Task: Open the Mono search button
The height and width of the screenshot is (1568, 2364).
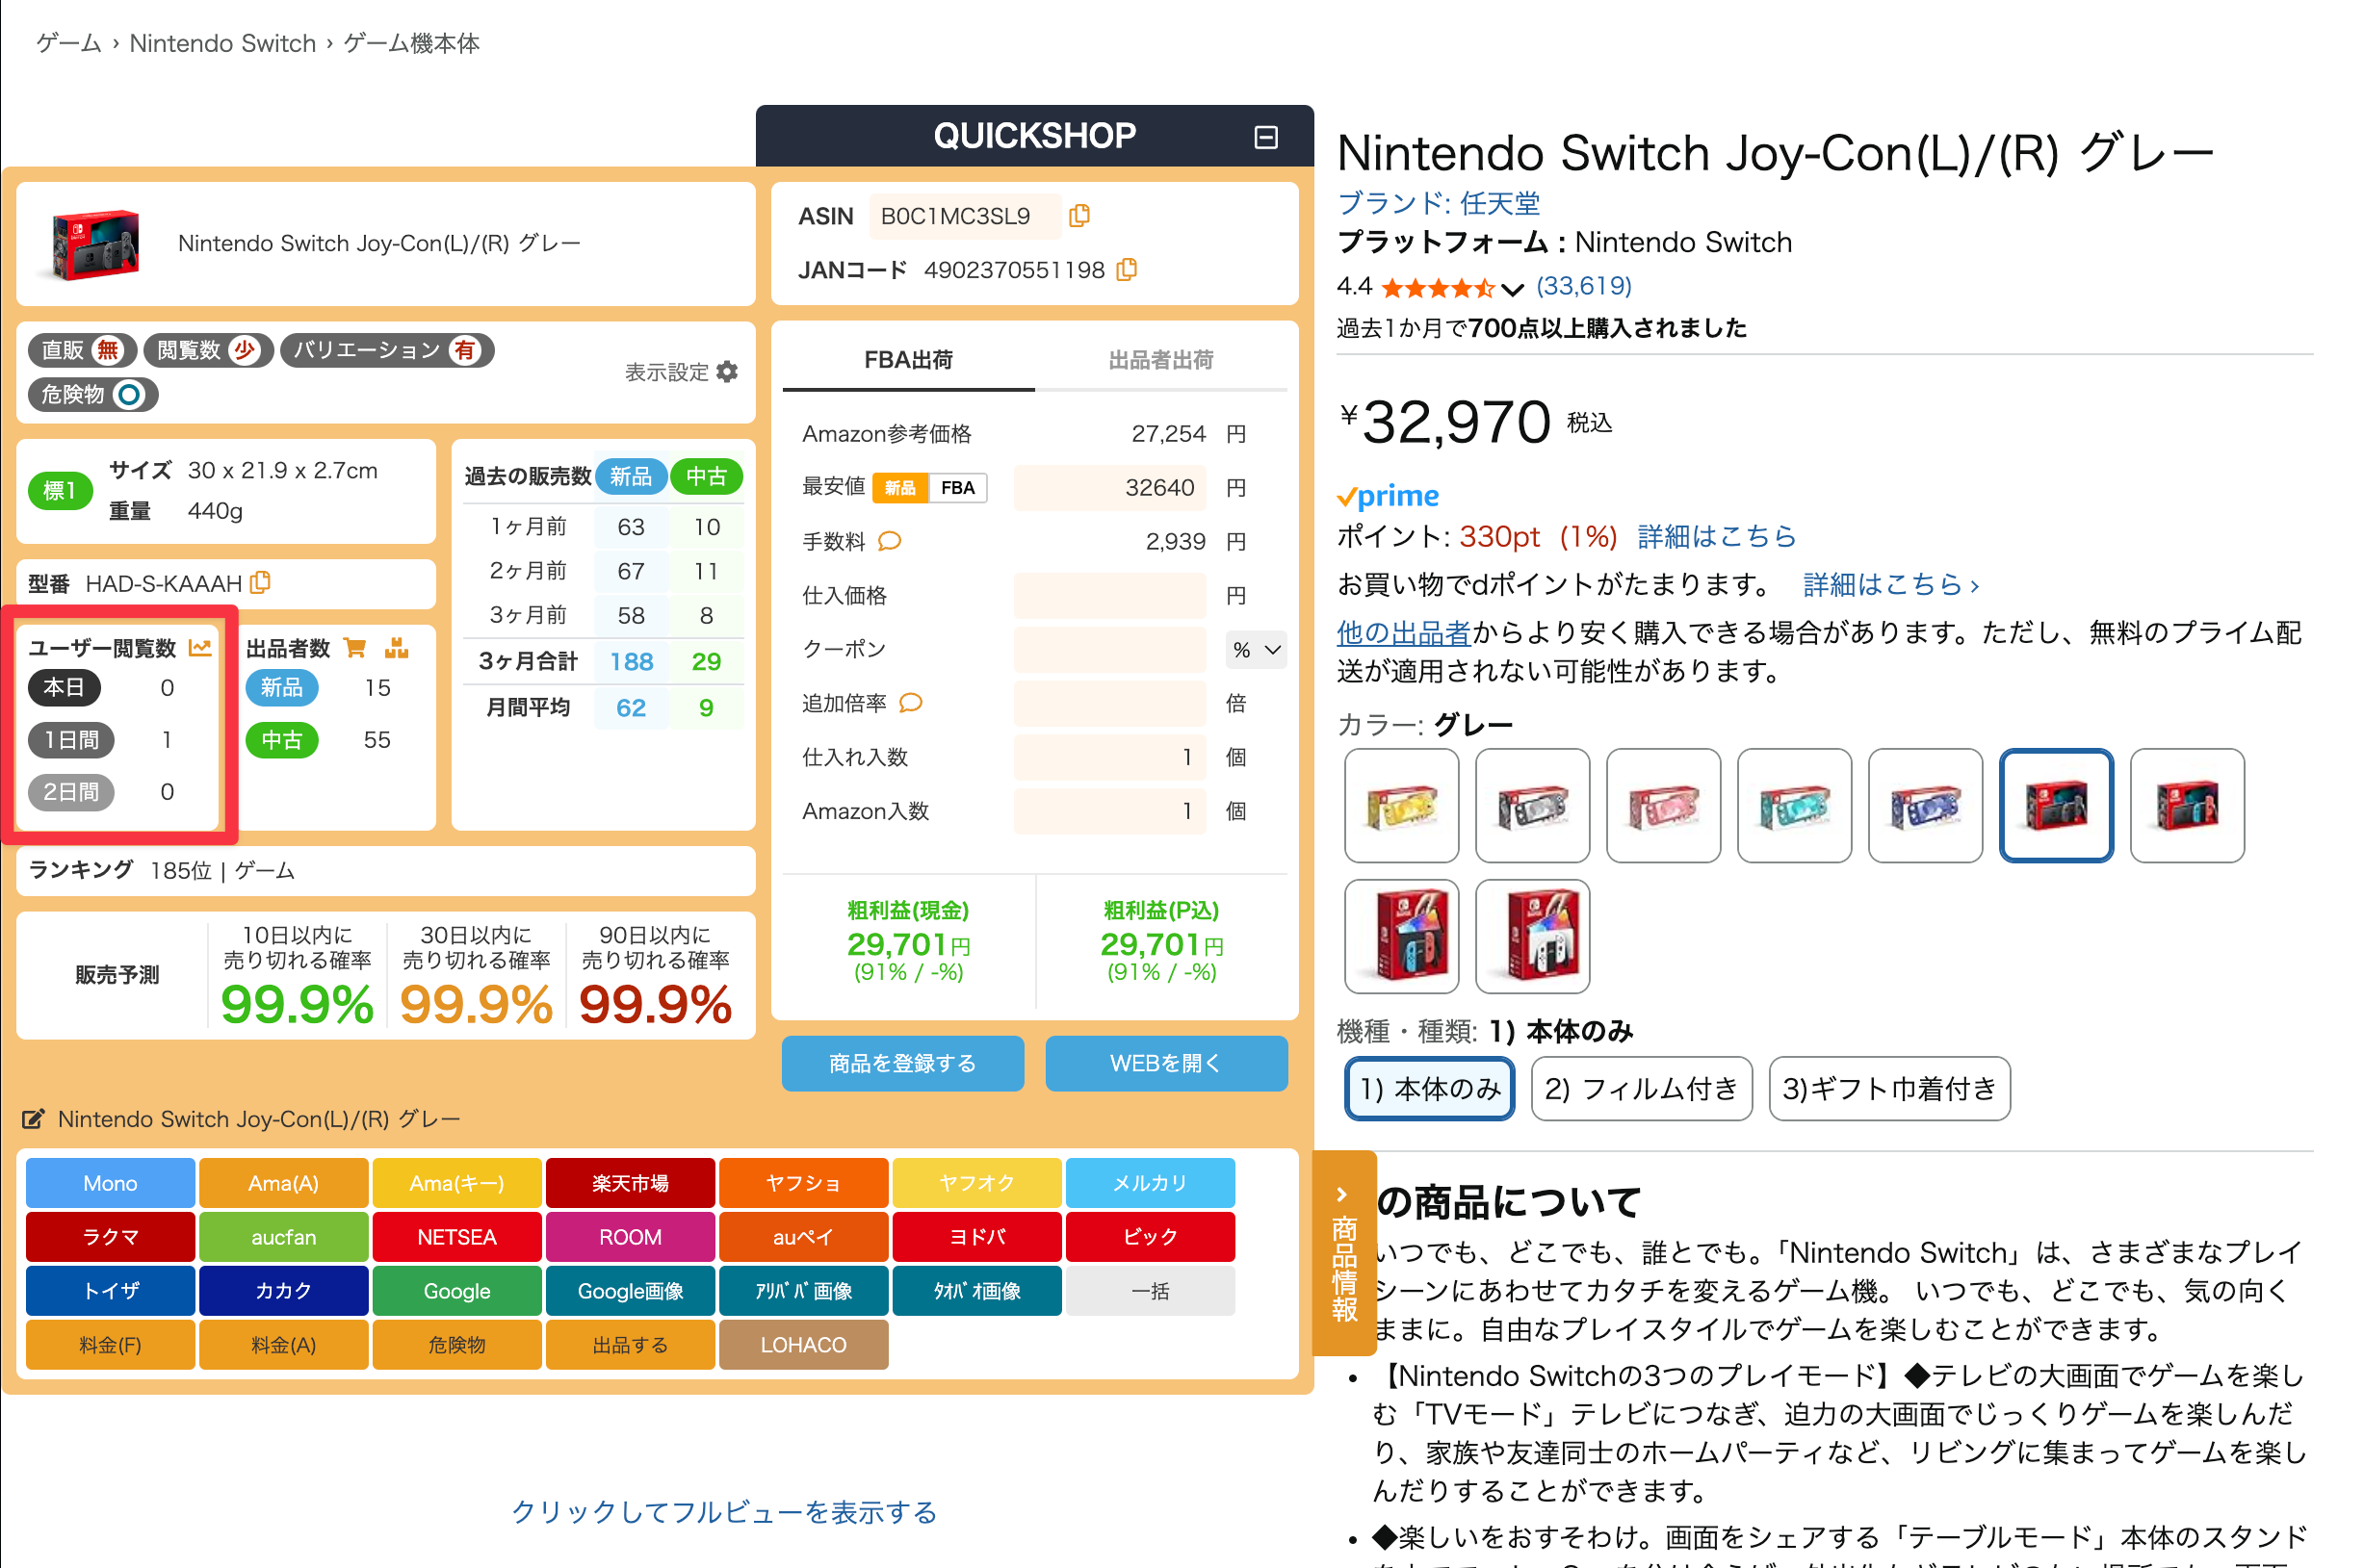Action: coord(110,1184)
